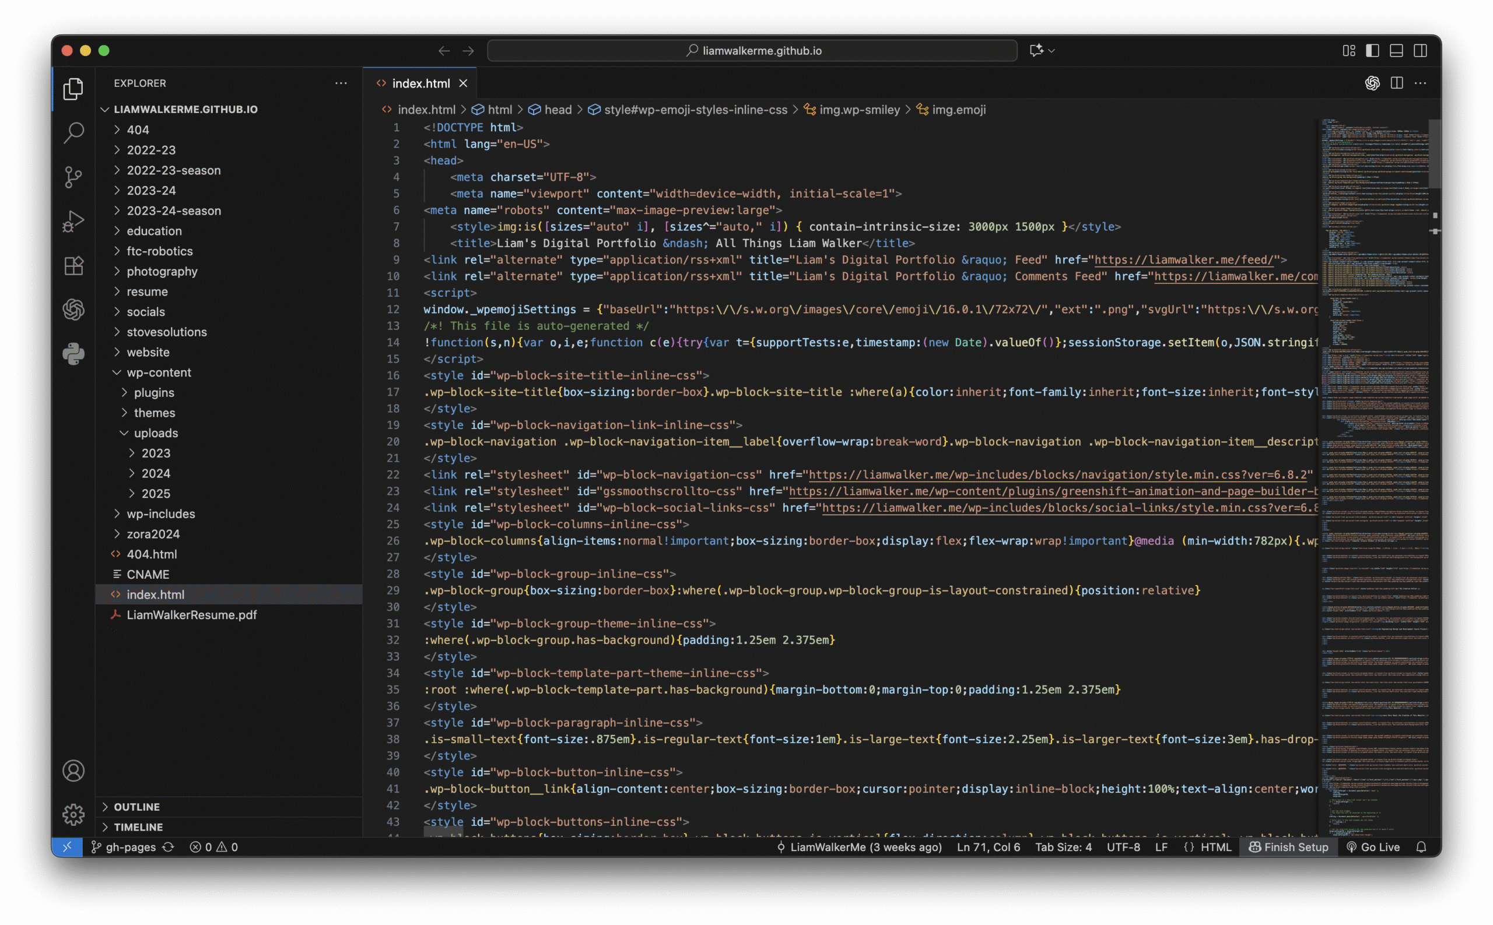Screen dimensions: 1493x925
Task: Open the Source Control view
Action: click(73, 177)
